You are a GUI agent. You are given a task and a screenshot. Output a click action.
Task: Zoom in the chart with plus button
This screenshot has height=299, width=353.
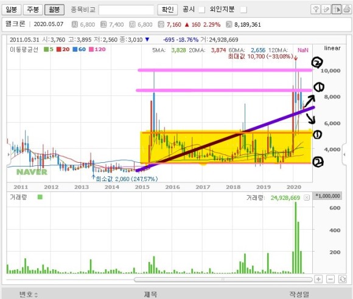[318, 279]
